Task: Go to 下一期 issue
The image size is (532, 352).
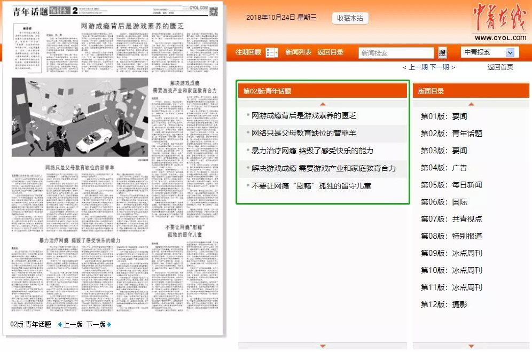Action: (439, 67)
